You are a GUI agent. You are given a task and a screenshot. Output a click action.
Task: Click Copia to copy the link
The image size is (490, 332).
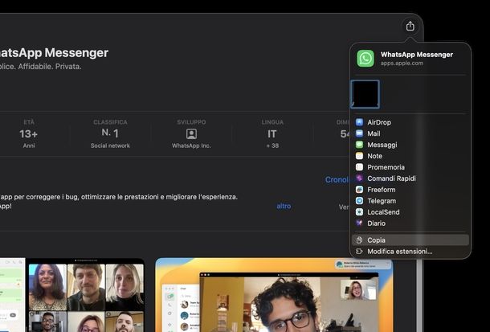coord(410,240)
